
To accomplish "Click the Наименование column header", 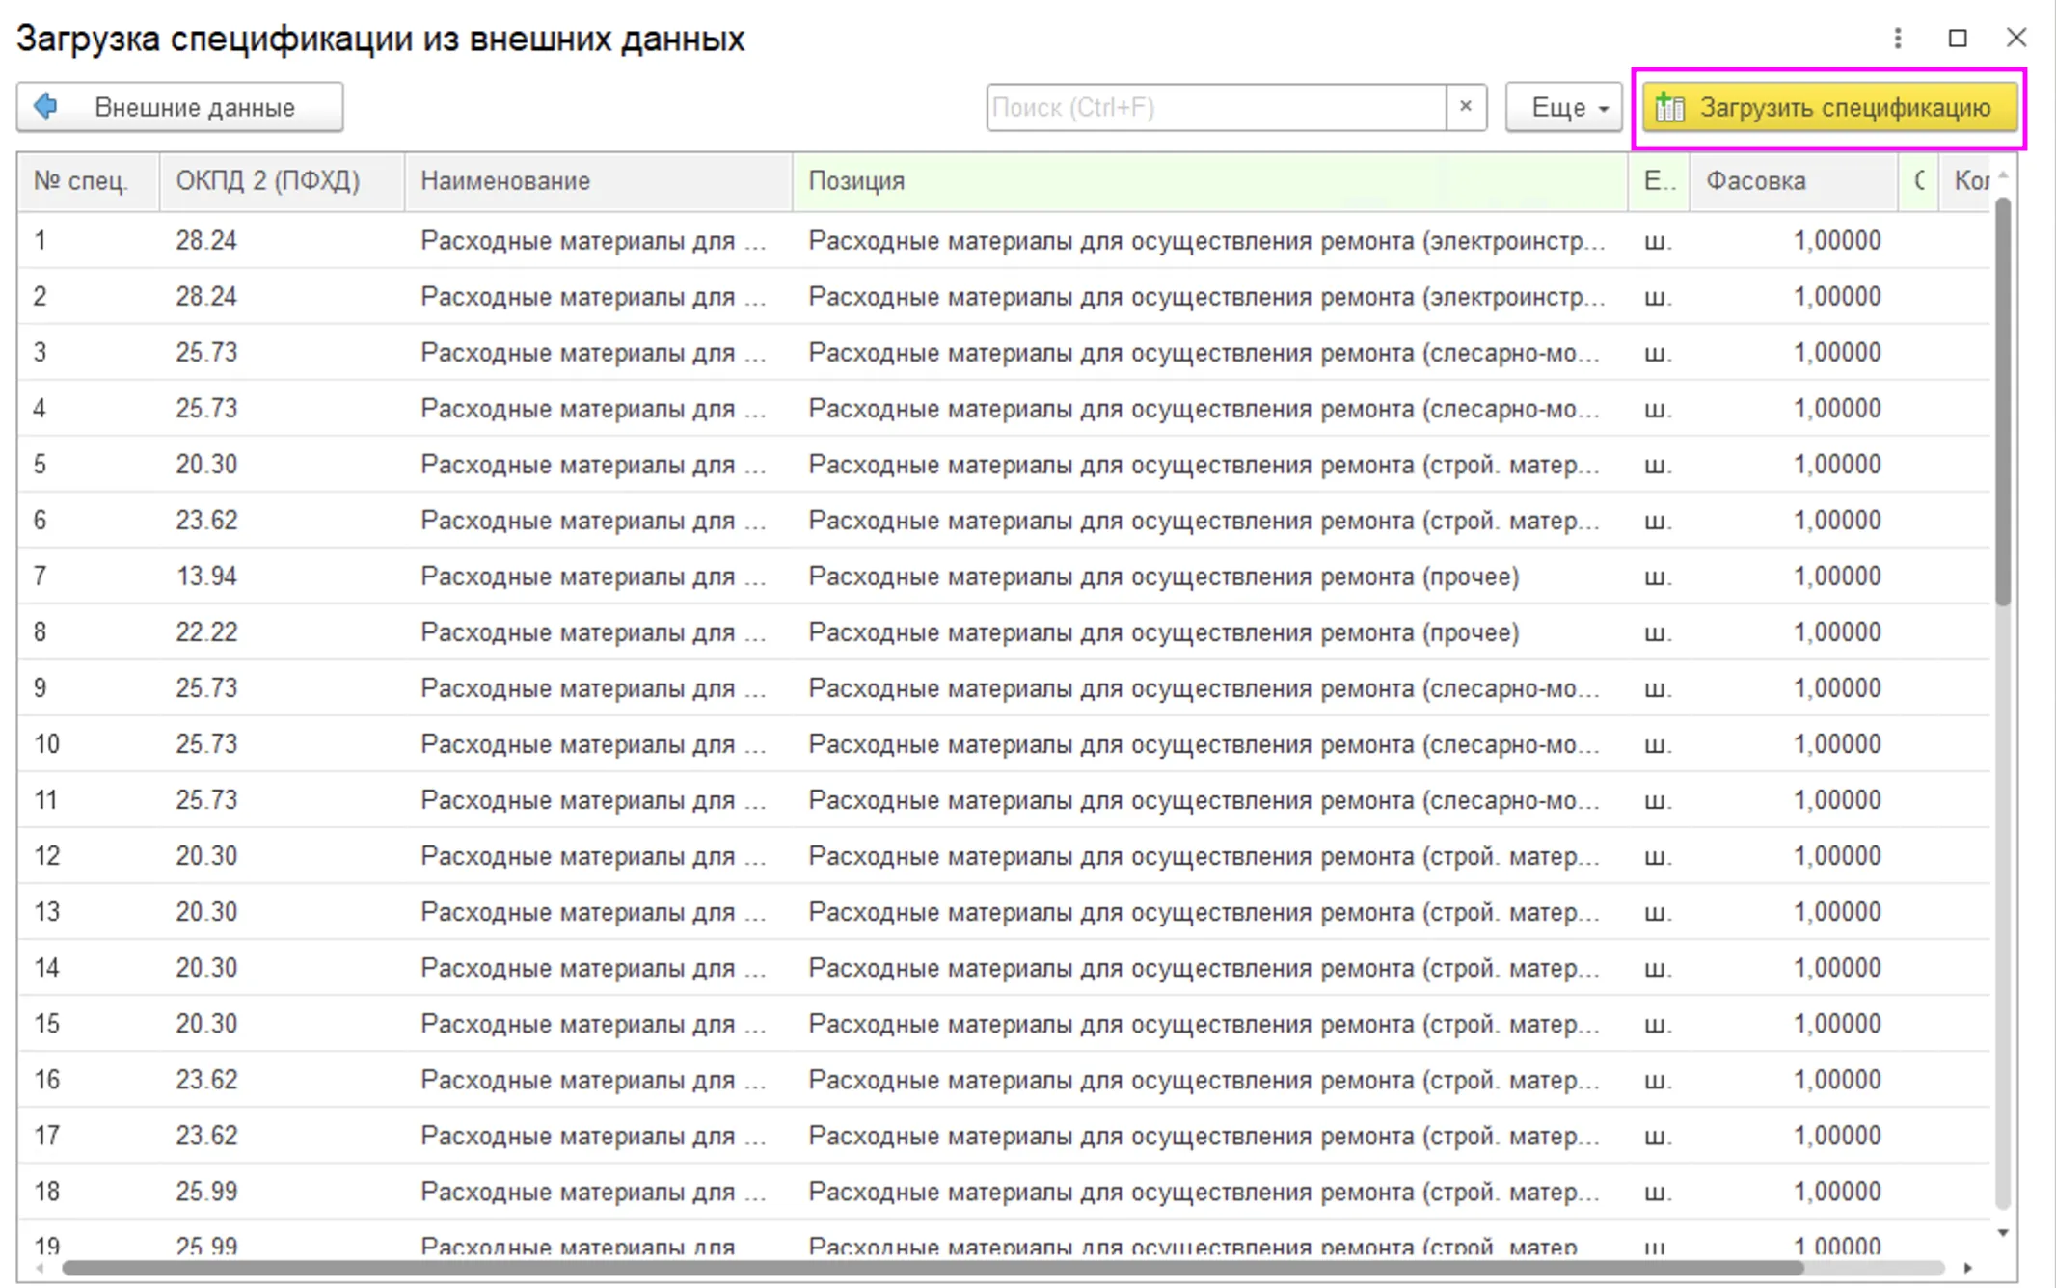I will 598,181.
